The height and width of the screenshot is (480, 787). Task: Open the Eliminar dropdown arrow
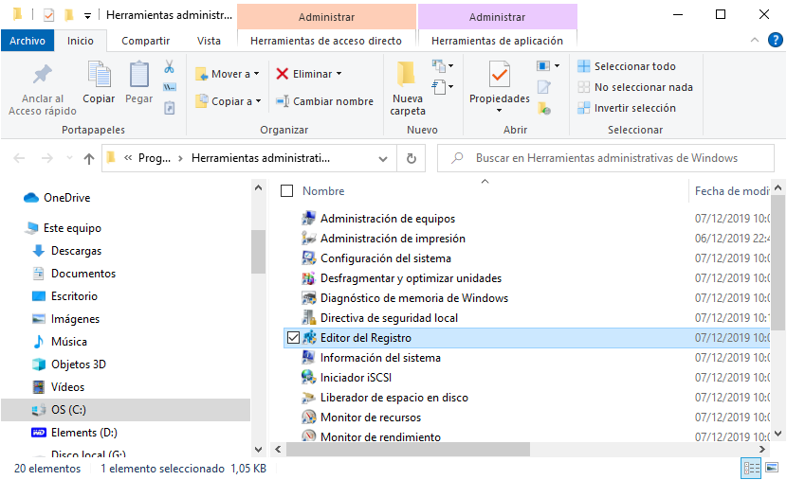tap(339, 74)
